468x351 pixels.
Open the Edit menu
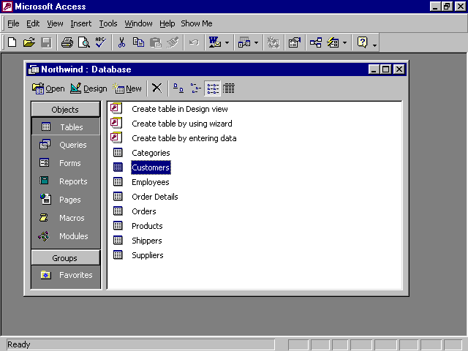(x=33, y=23)
